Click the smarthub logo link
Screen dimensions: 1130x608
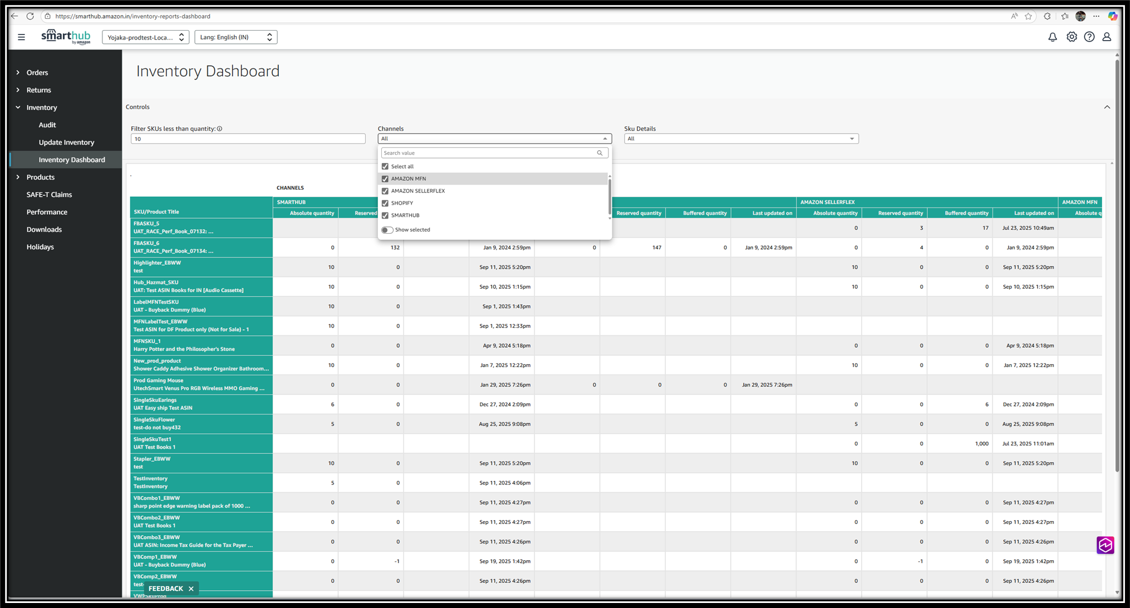(x=66, y=37)
